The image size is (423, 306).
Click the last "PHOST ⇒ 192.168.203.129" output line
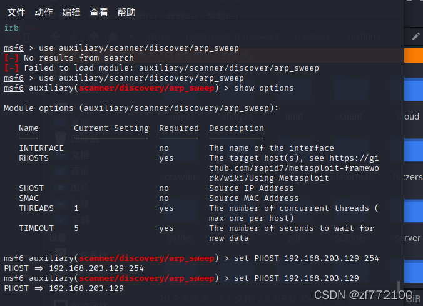click(64, 288)
